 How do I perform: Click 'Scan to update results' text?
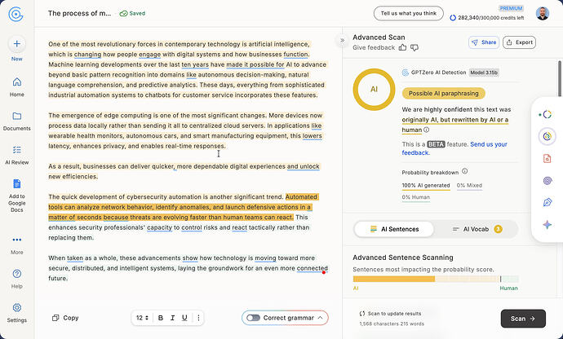(x=394, y=314)
